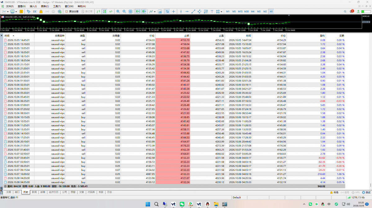
Task: Select the M15 timeframe button
Action: pos(240,11)
